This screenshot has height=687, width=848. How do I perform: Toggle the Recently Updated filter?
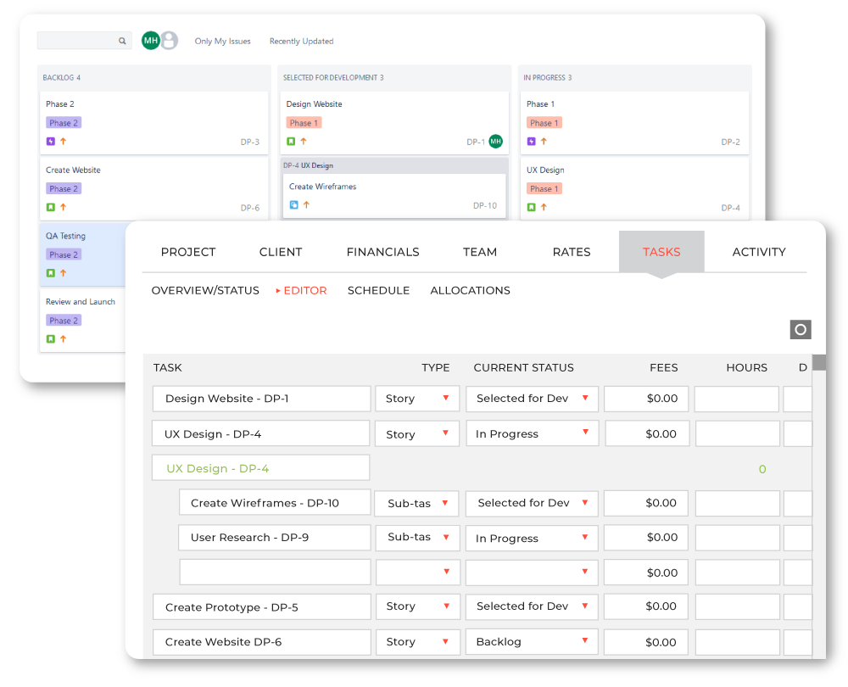pos(301,41)
